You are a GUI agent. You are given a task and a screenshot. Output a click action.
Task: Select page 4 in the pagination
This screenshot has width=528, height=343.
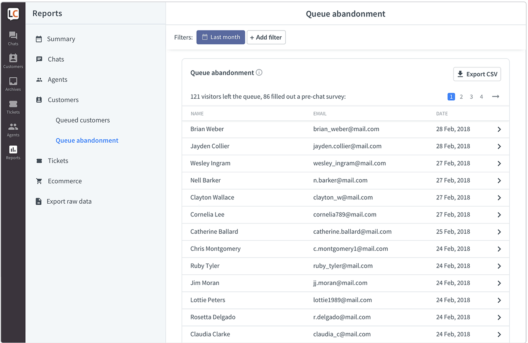tap(481, 96)
